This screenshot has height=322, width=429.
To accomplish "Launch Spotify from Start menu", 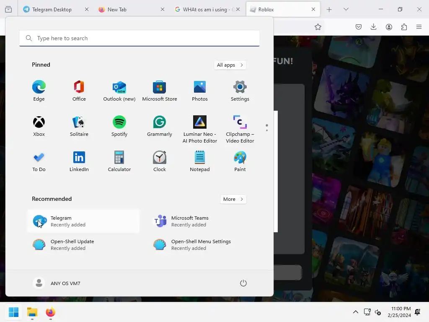I will [119, 126].
